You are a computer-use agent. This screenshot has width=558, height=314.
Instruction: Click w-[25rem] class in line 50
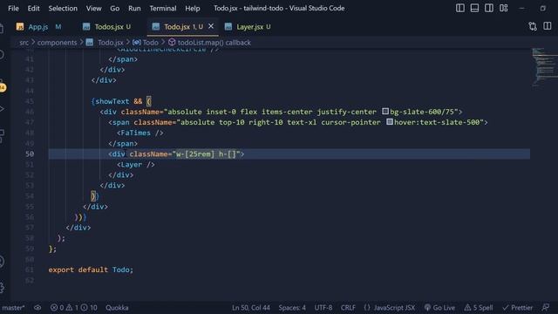pyautogui.click(x=195, y=154)
